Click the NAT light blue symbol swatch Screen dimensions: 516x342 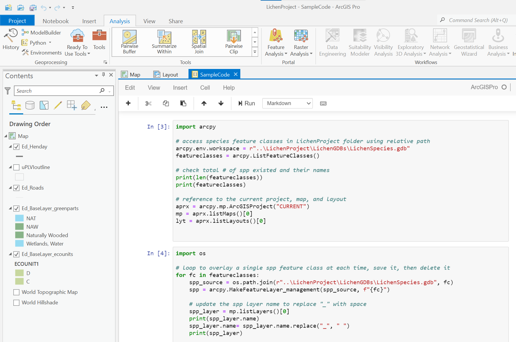pyautogui.click(x=19, y=218)
